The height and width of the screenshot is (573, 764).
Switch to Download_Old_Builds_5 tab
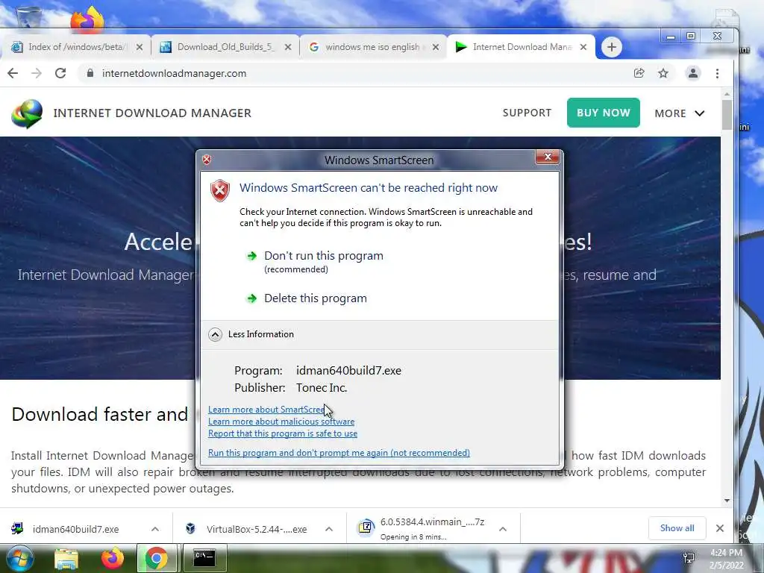225,47
